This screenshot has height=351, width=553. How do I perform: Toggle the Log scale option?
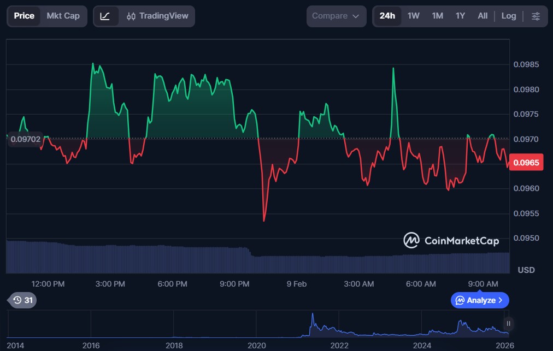click(x=508, y=16)
